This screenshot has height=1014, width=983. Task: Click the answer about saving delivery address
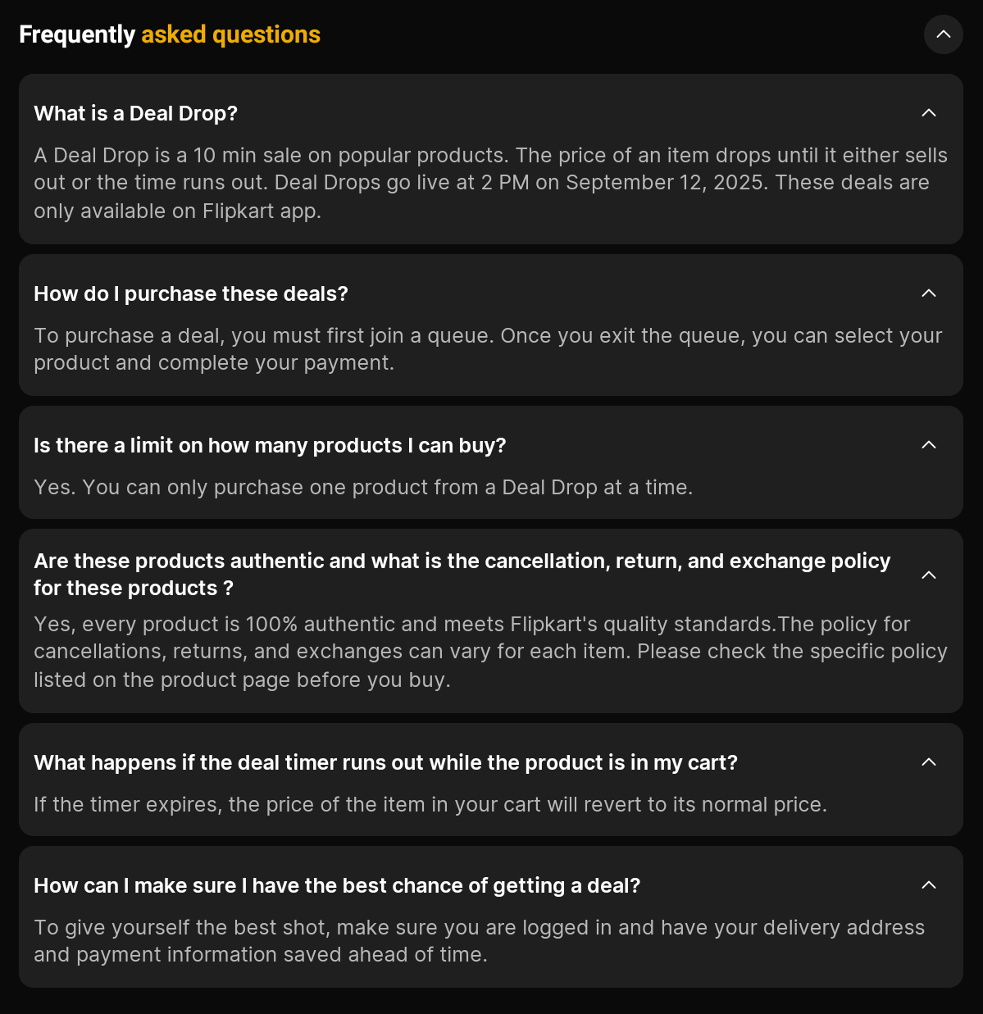point(479,941)
